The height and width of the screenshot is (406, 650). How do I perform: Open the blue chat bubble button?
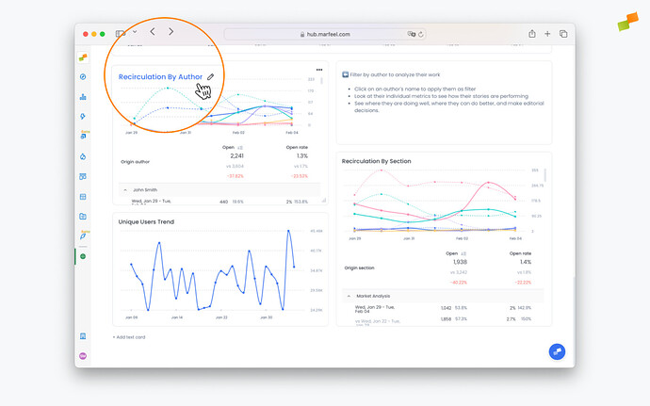pos(557,351)
